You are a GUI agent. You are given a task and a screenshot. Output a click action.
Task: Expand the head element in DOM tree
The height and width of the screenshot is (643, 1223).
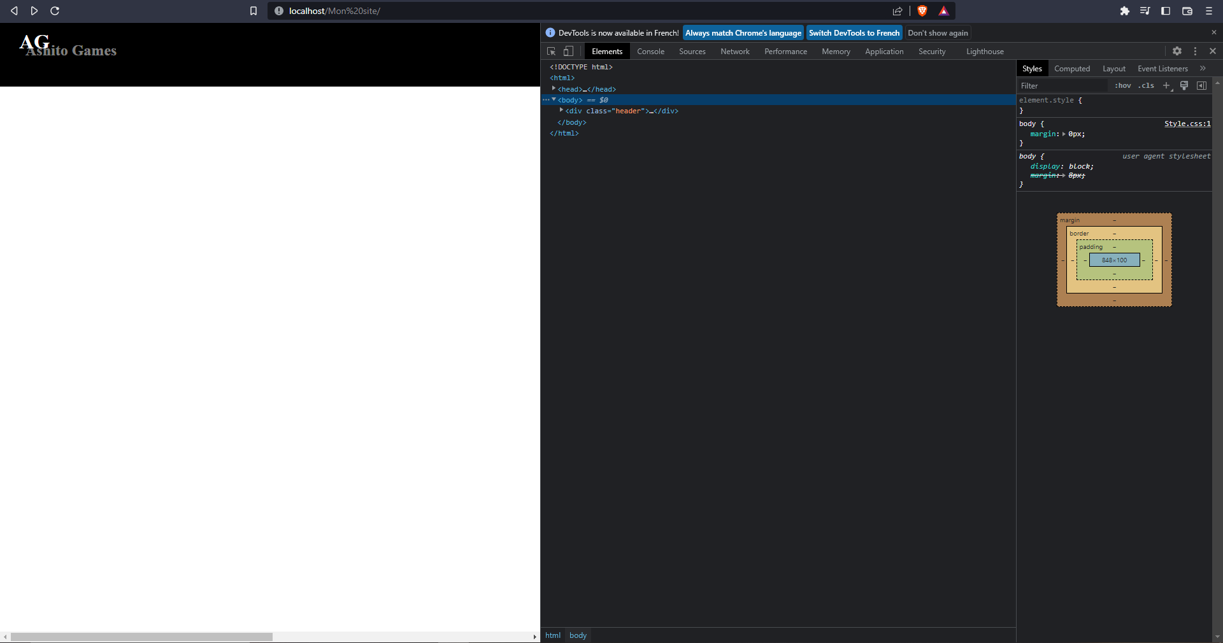(x=554, y=89)
